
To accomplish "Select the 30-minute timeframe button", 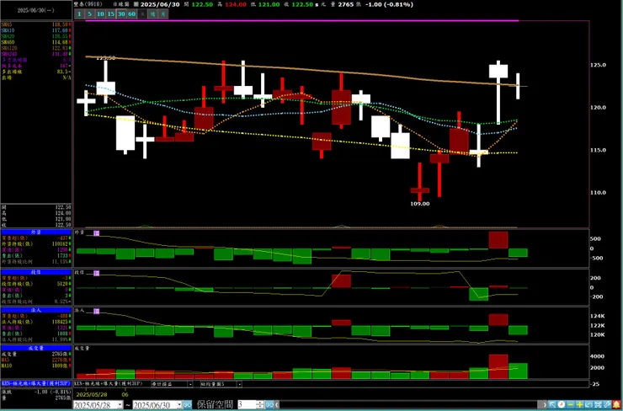I will click(x=121, y=14).
